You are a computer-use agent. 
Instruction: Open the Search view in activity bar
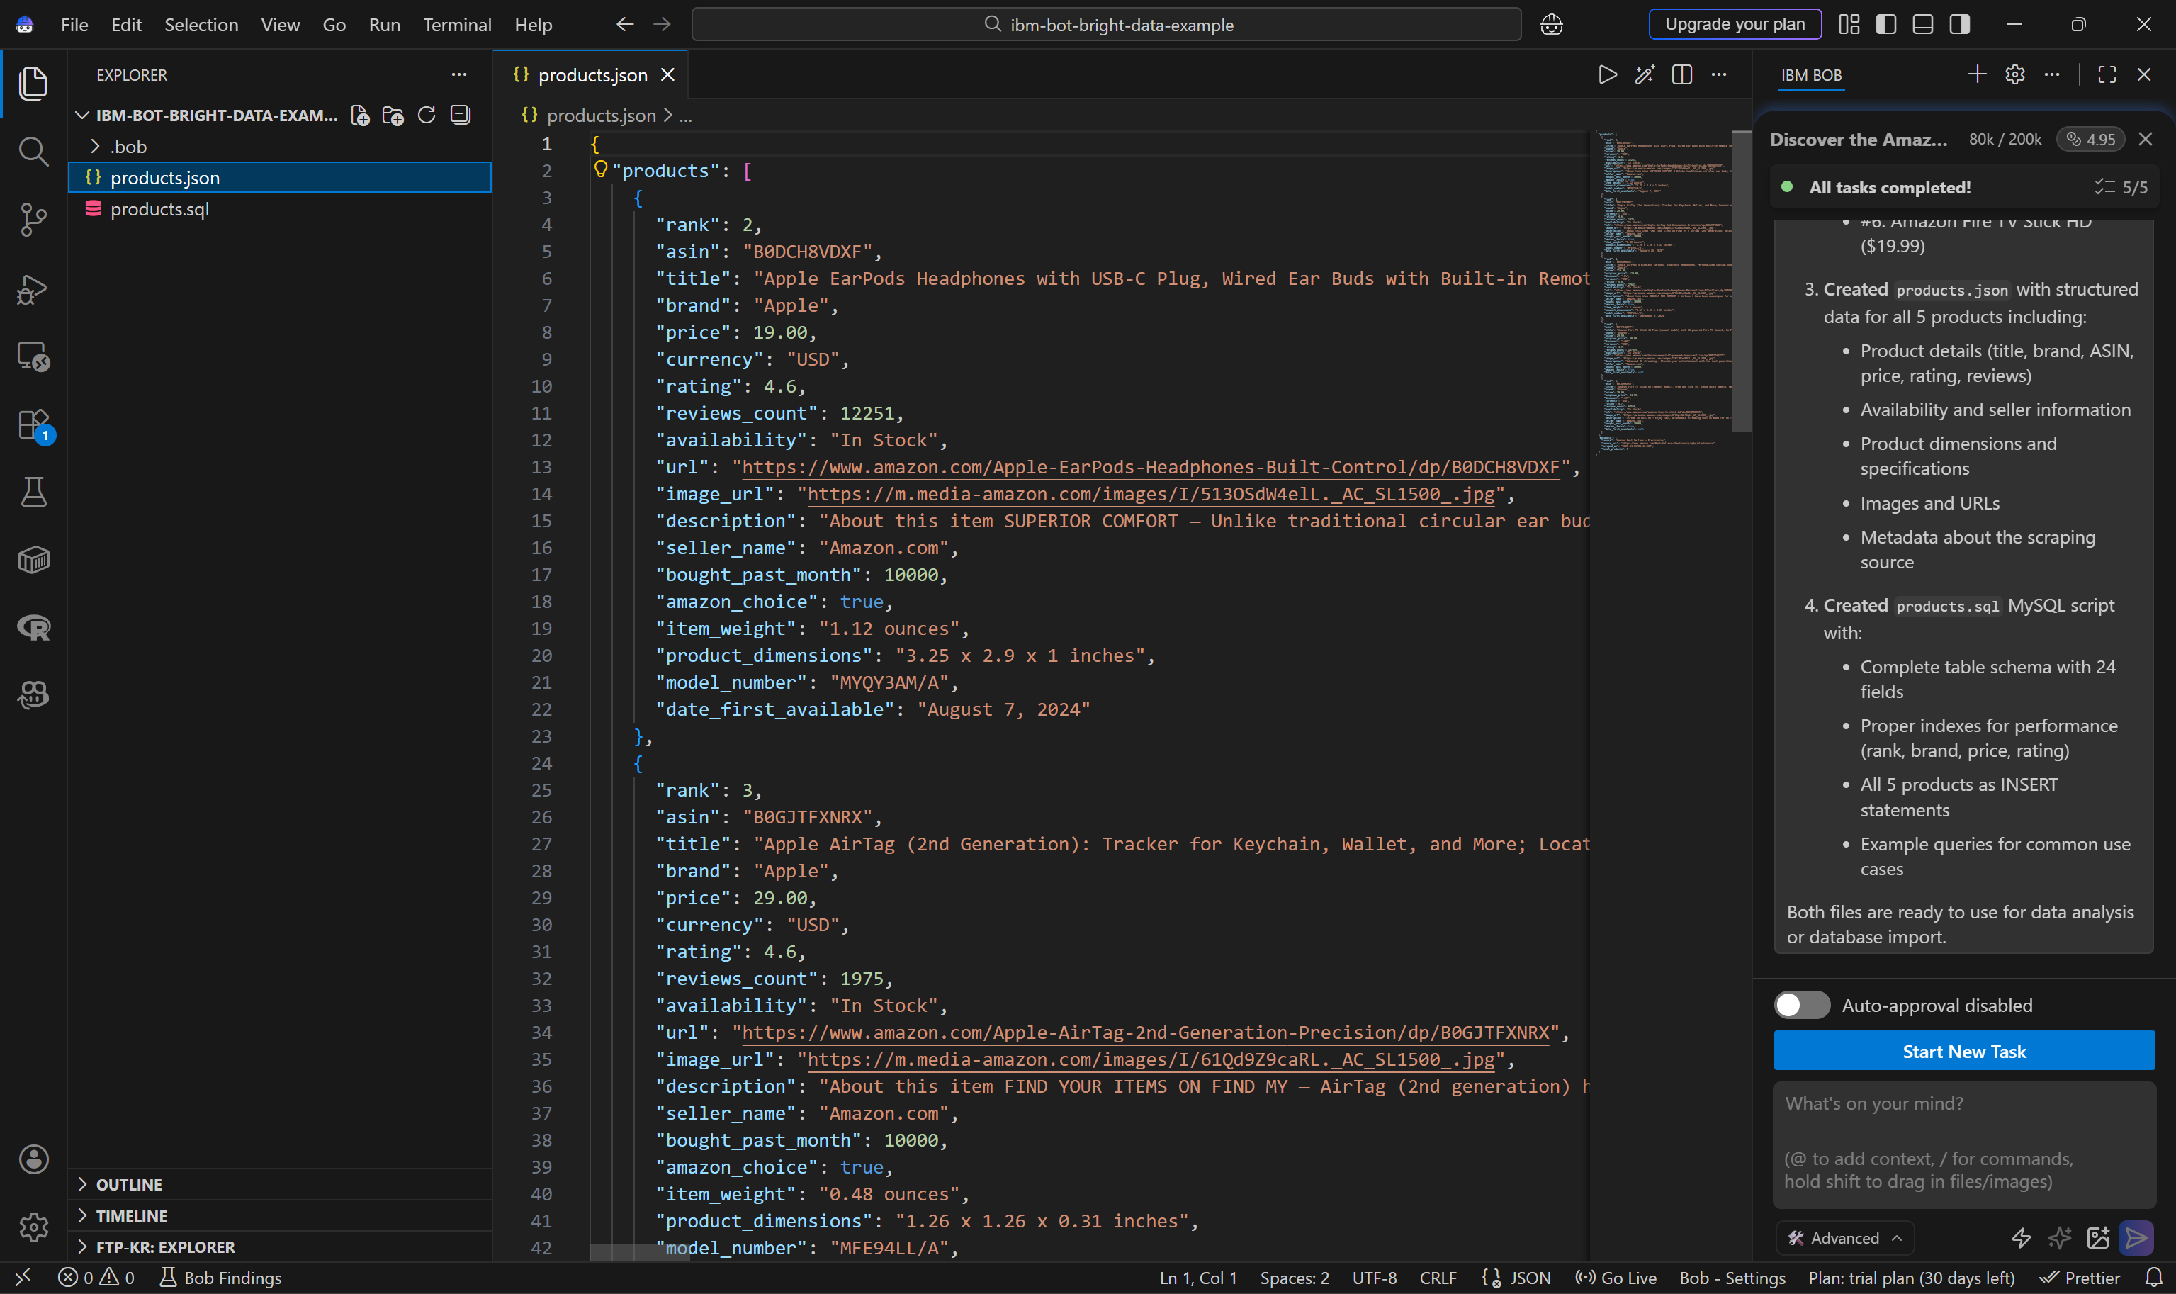pyautogui.click(x=33, y=151)
